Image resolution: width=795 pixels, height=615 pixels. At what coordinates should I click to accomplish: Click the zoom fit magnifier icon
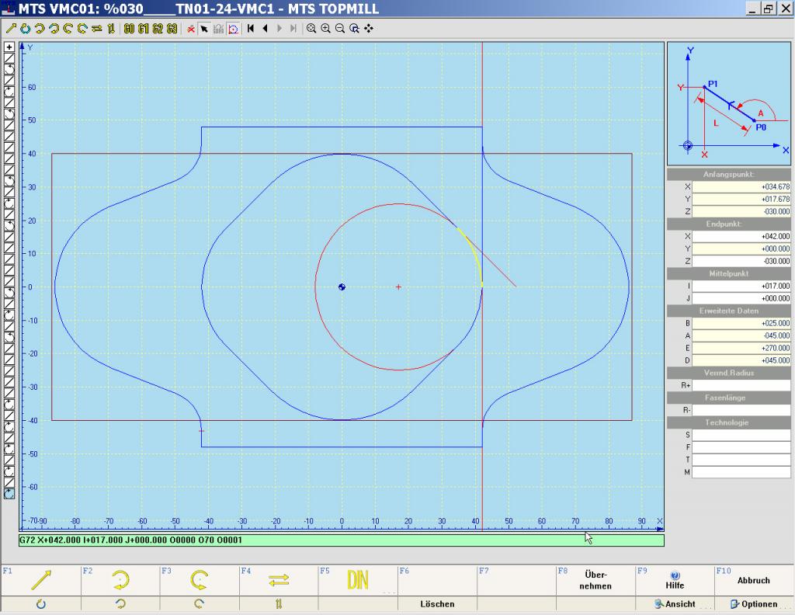(311, 29)
